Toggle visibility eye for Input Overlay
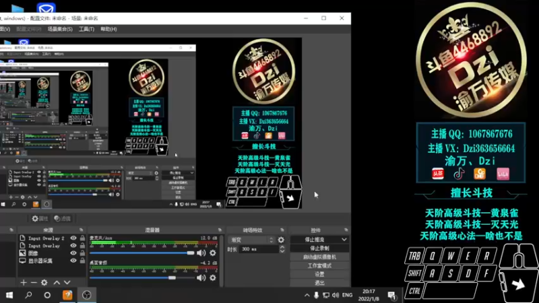Viewport: 539px width, 303px height. click(73, 246)
